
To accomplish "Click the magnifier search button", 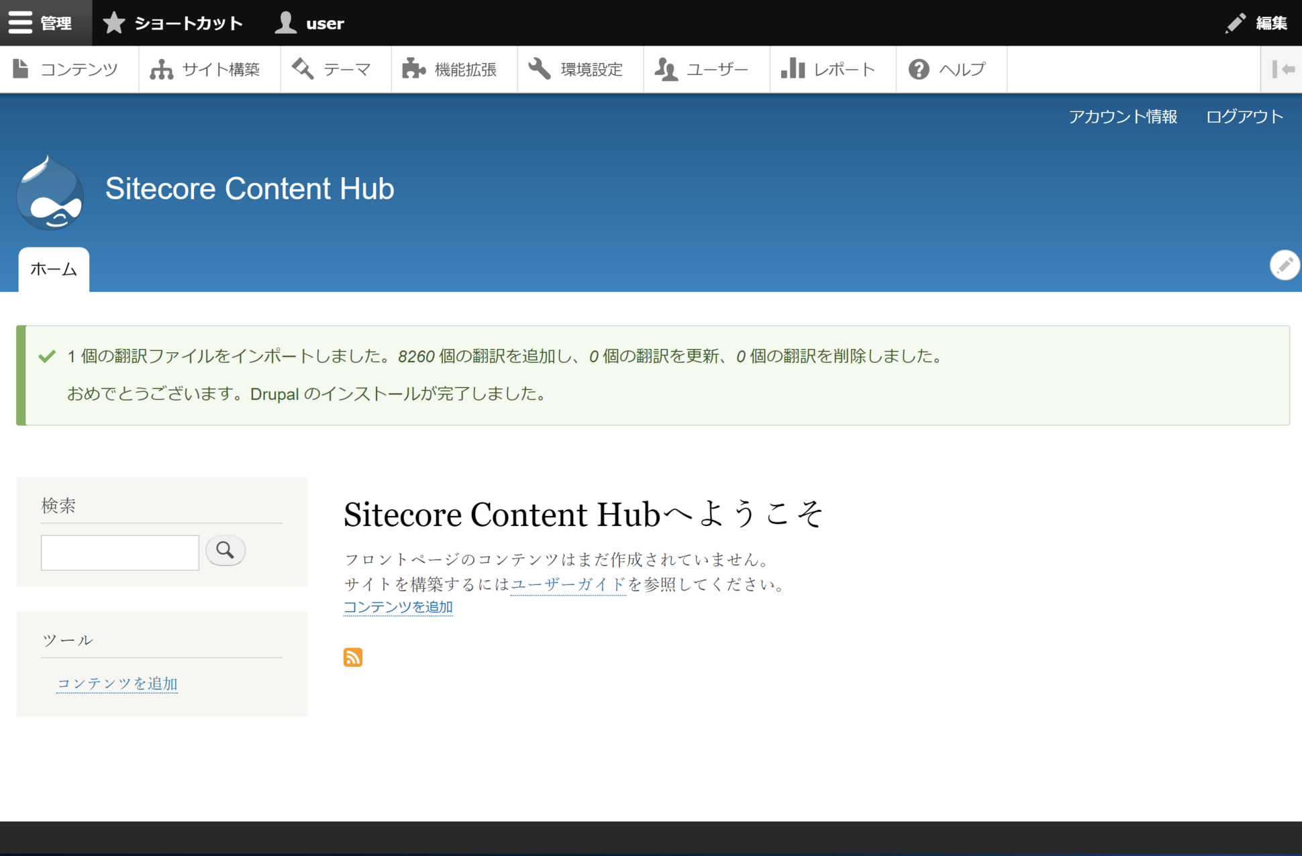I will tap(225, 550).
